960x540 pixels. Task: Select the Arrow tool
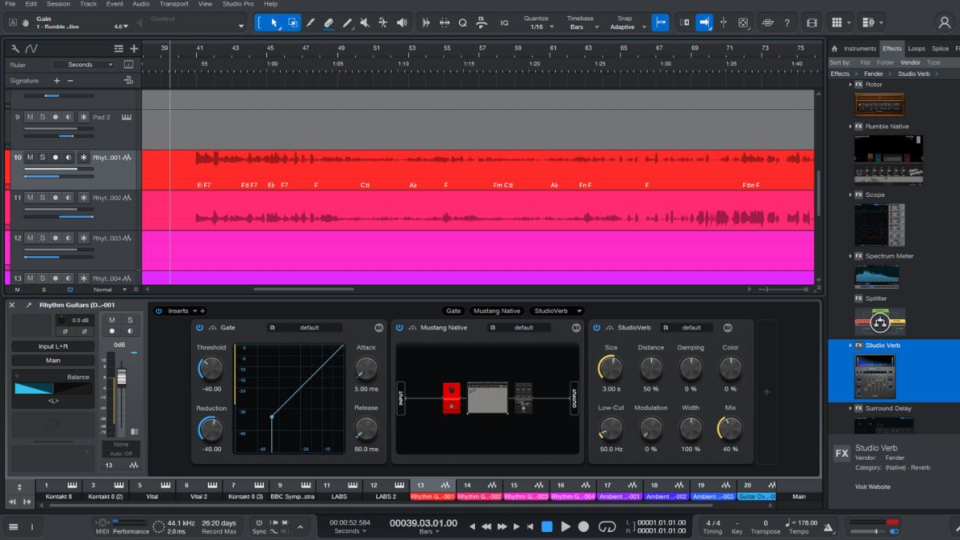click(x=274, y=22)
